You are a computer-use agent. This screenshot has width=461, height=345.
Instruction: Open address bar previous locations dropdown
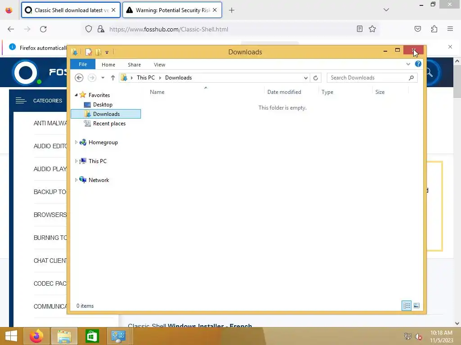coord(306,78)
